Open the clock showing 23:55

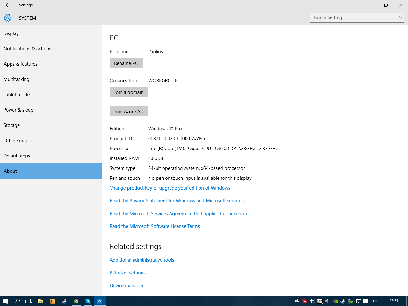394,301
